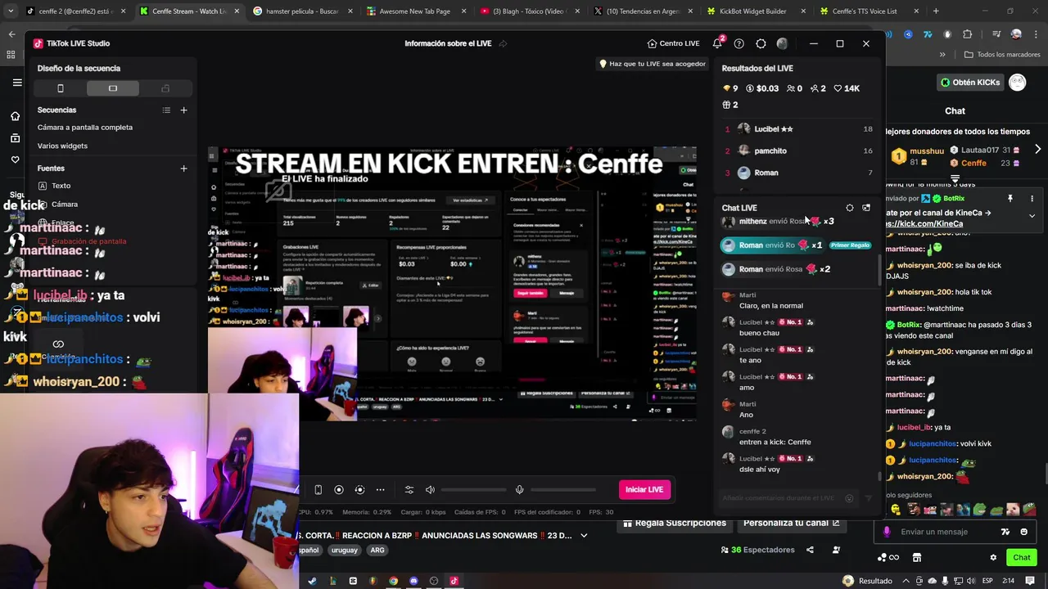Click the share arrow beside Información sobre el LIVE
This screenshot has height=589, width=1048.
pos(503,43)
